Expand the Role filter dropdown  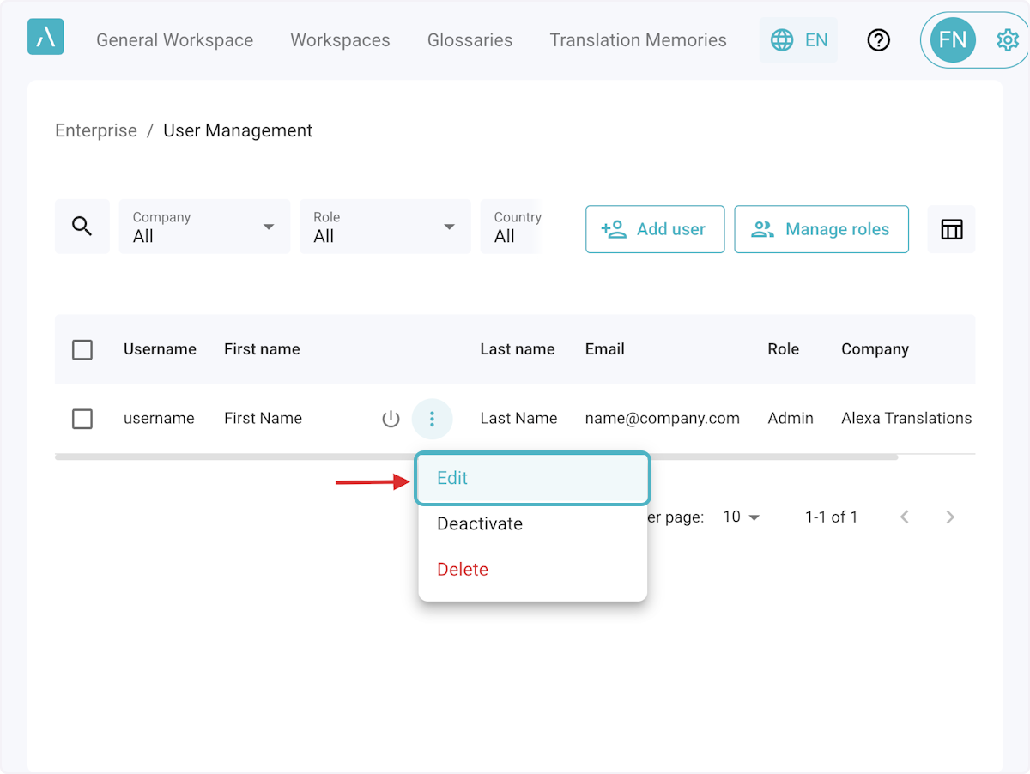(385, 227)
